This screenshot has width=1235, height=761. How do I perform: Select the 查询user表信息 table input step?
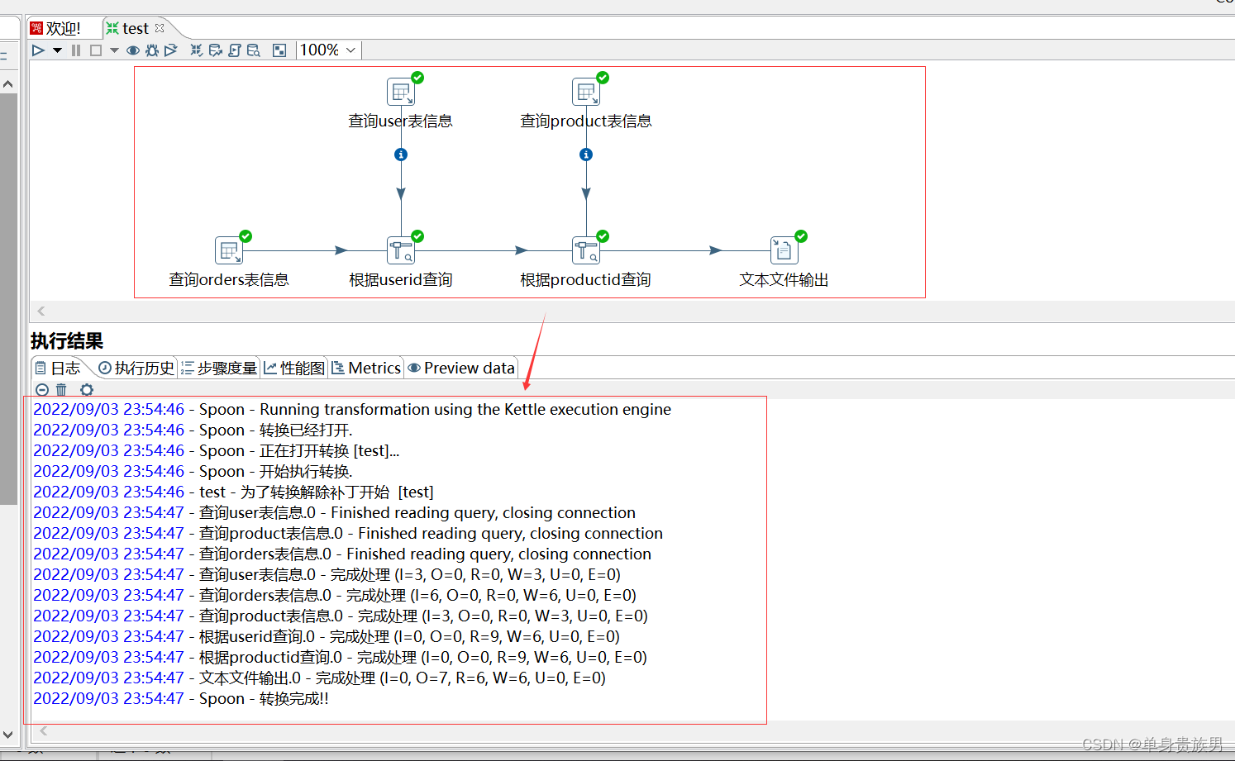click(x=401, y=92)
